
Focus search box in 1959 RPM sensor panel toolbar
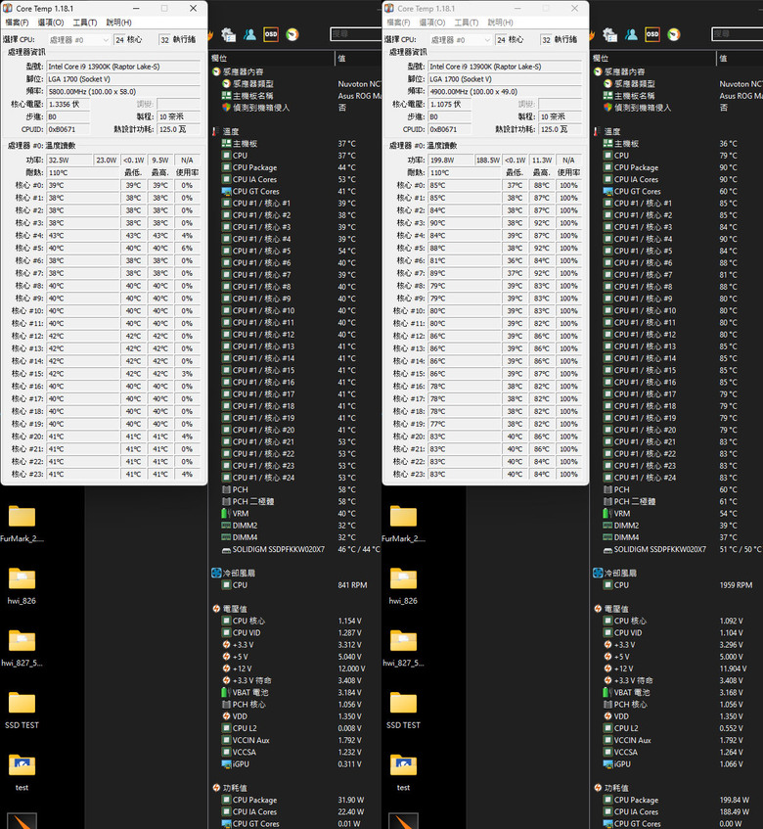738,34
